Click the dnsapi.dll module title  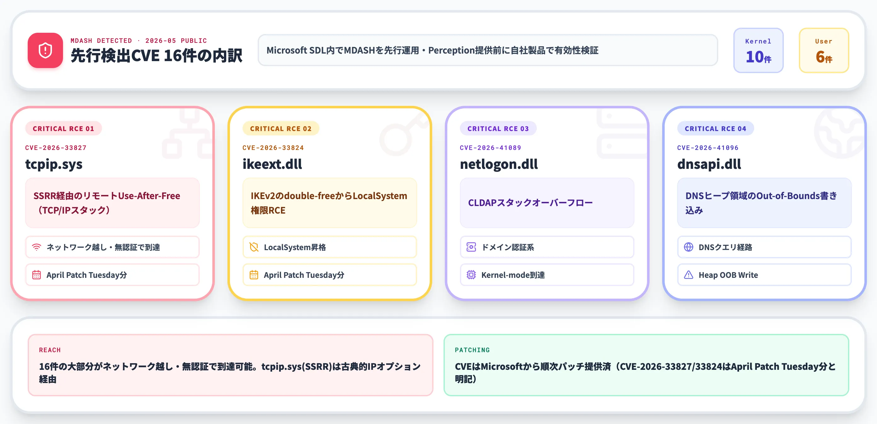[x=709, y=164]
